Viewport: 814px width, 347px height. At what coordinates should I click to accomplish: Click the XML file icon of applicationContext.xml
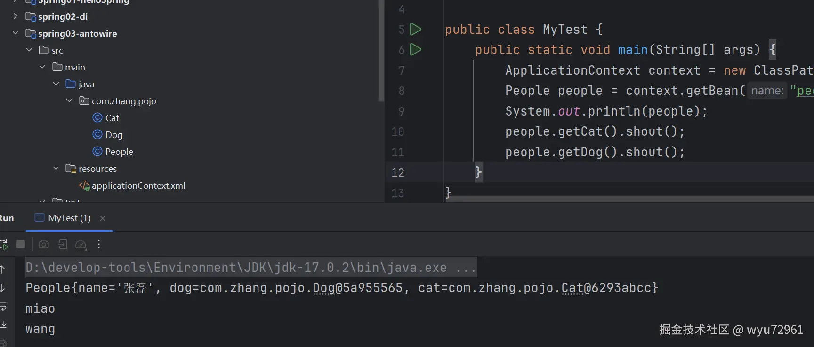(x=84, y=185)
